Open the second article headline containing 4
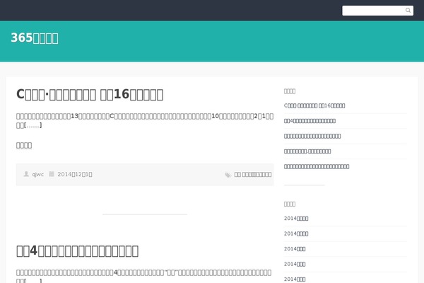This screenshot has width=424, height=283. 78,250
